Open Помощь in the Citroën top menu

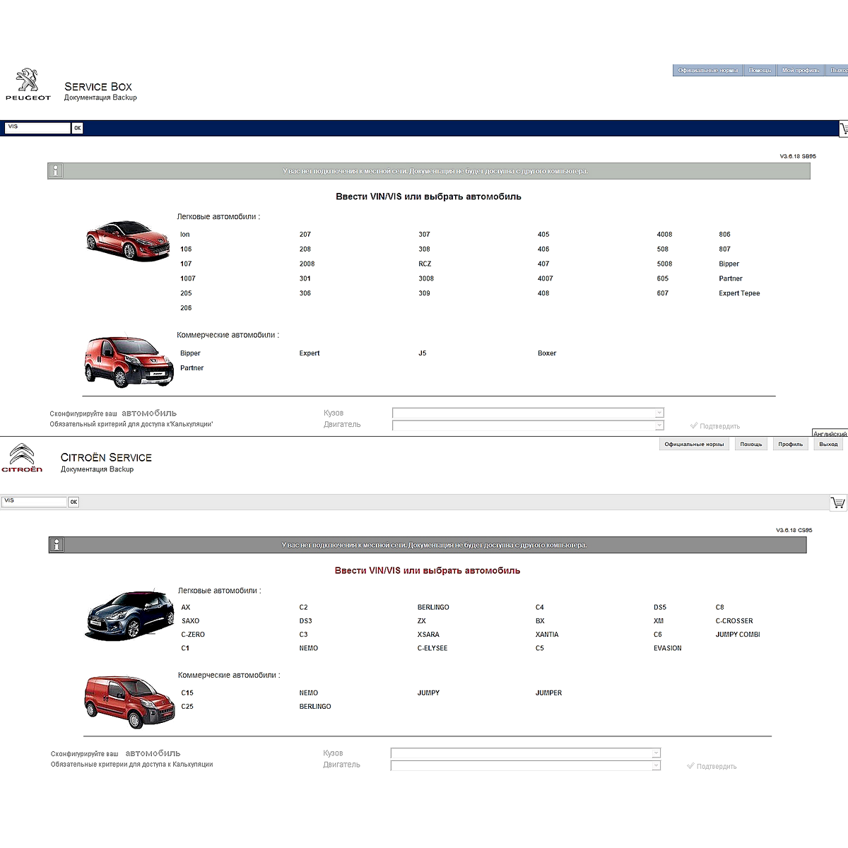pyautogui.click(x=751, y=444)
